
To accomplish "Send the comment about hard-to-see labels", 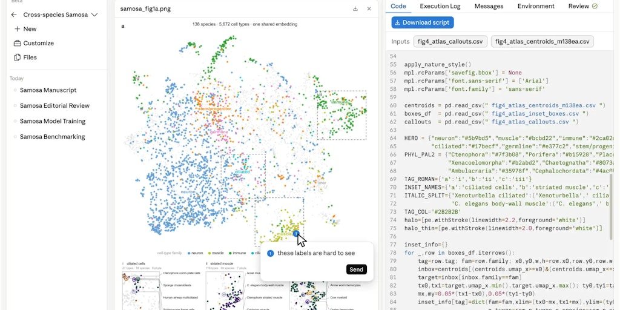I will click(x=356, y=269).
